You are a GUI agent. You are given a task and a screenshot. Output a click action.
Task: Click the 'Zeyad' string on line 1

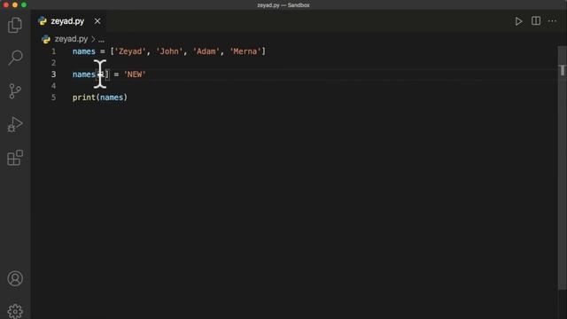pos(130,51)
